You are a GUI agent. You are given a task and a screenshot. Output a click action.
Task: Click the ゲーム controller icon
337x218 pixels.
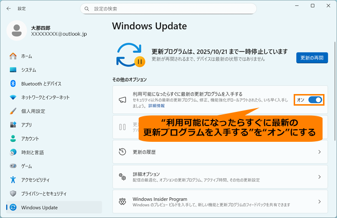click(x=13, y=166)
